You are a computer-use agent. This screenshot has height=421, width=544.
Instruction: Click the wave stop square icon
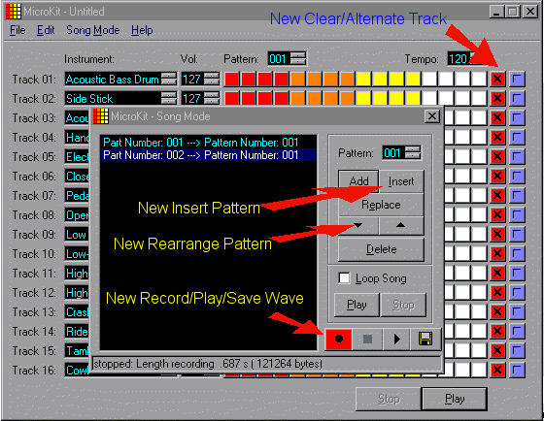tap(367, 339)
